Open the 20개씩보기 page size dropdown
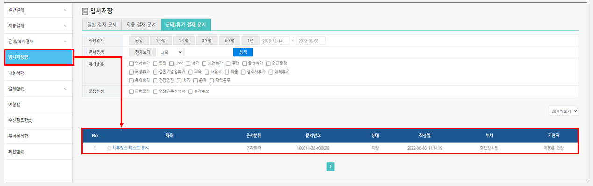The width and height of the screenshot is (593, 186). point(564,111)
